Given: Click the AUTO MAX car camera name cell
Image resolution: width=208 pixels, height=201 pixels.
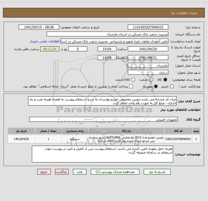Looking at the screenshot, I should click(x=126, y=139).
